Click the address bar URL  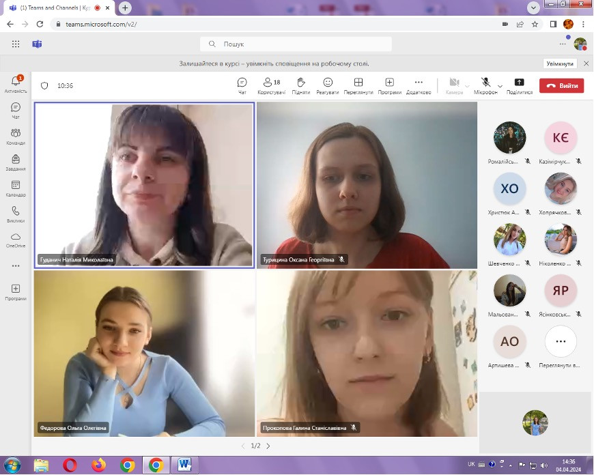101,25
